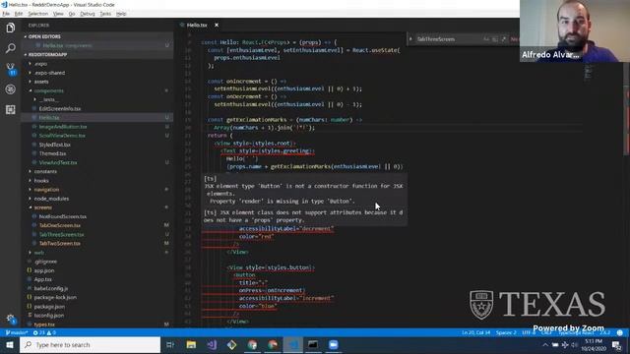Close the Hello.tsx editor tab
Screen dimensions: 630x354
point(217,25)
